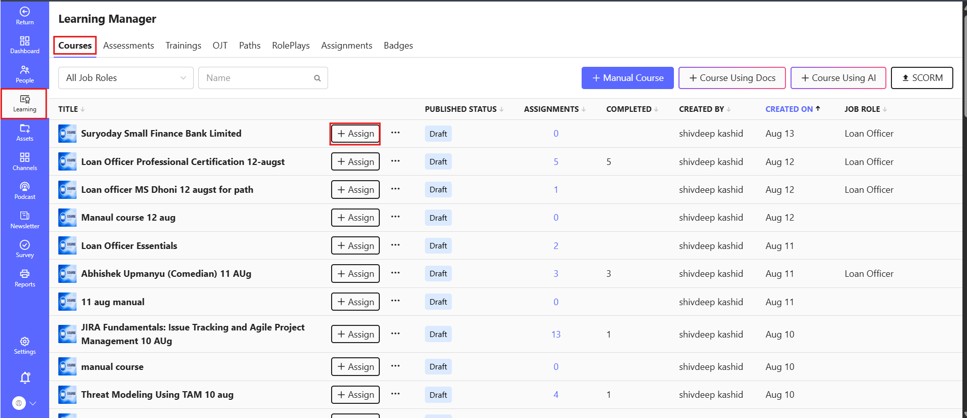This screenshot has width=967, height=418.
Task: Open assignments count 13 for JIRA Fundamentals
Action: point(556,334)
